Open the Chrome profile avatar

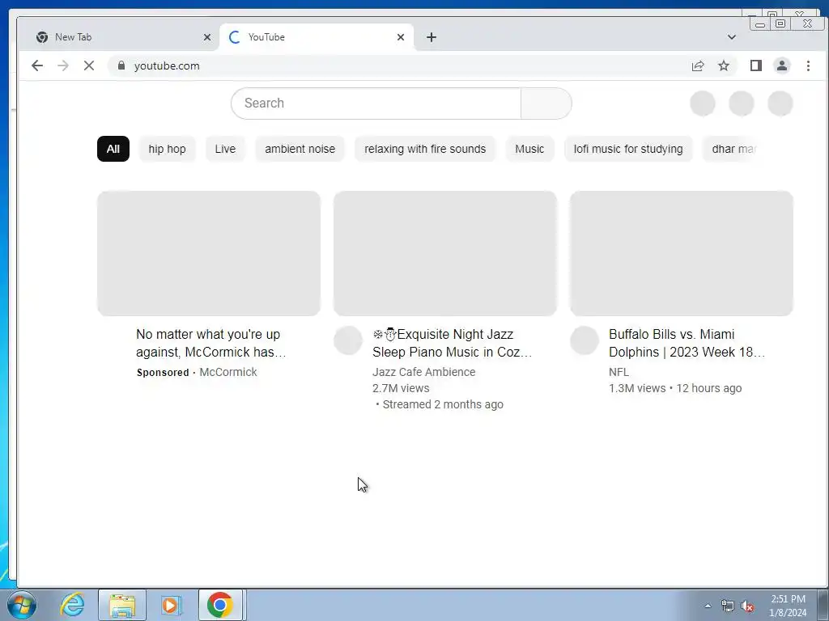782,65
